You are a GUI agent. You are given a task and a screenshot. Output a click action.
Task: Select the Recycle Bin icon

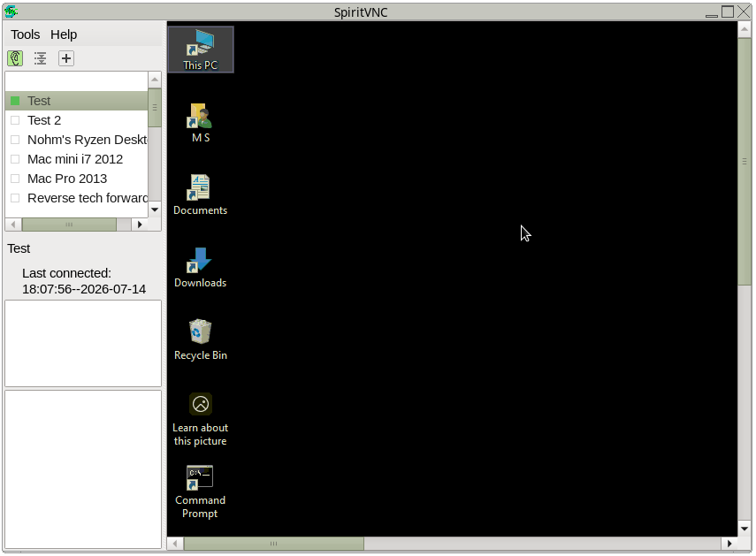[x=201, y=340]
